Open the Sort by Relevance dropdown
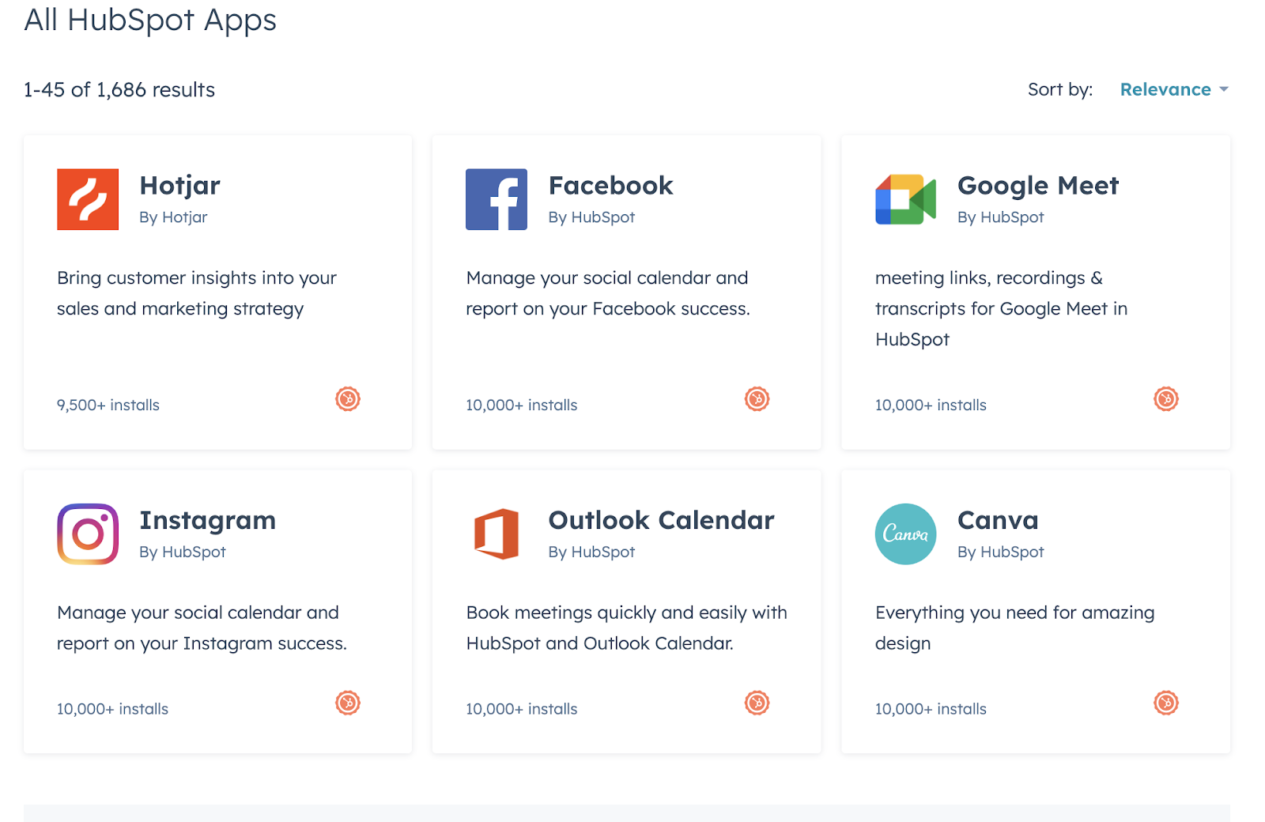The width and height of the screenshot is (1265, 822). click(1174, 89)
